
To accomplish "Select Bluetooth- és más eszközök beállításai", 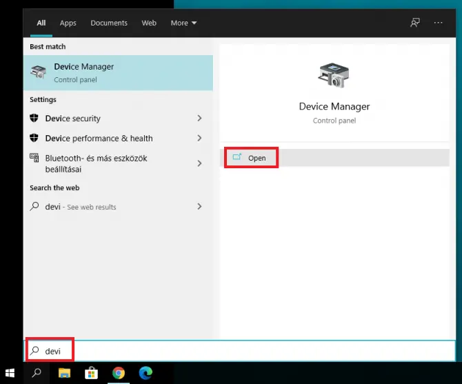I will 118,163.
